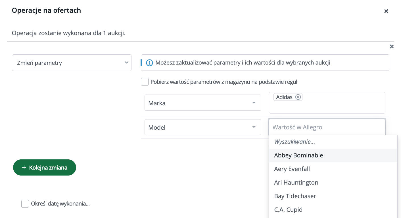Open the Zmień parametry operation dropdown

[x=72, y=63]
